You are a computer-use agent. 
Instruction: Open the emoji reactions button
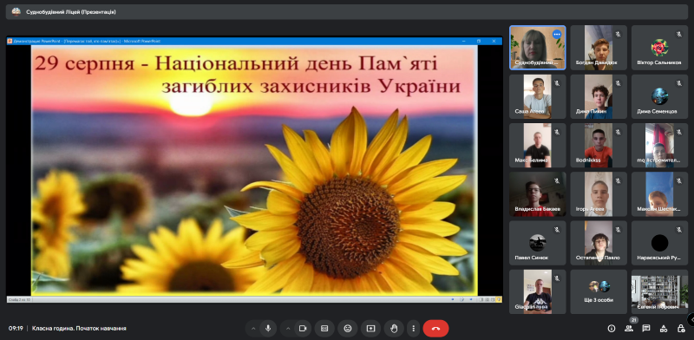348,329
